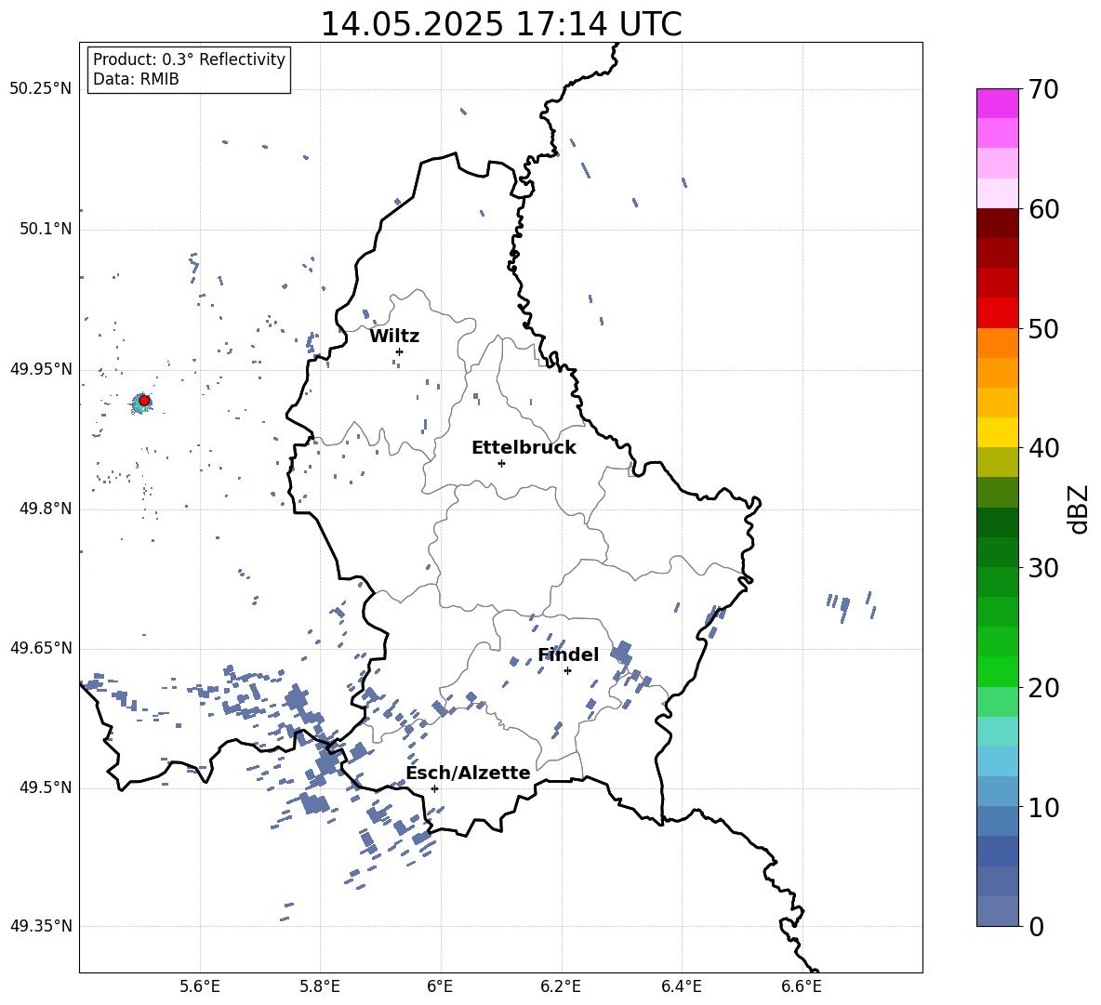The width and height of the screenshot is (1101, 1005).
Task: Click the yellow colorbar swatch above 40
Action: (x=998, y=432)
